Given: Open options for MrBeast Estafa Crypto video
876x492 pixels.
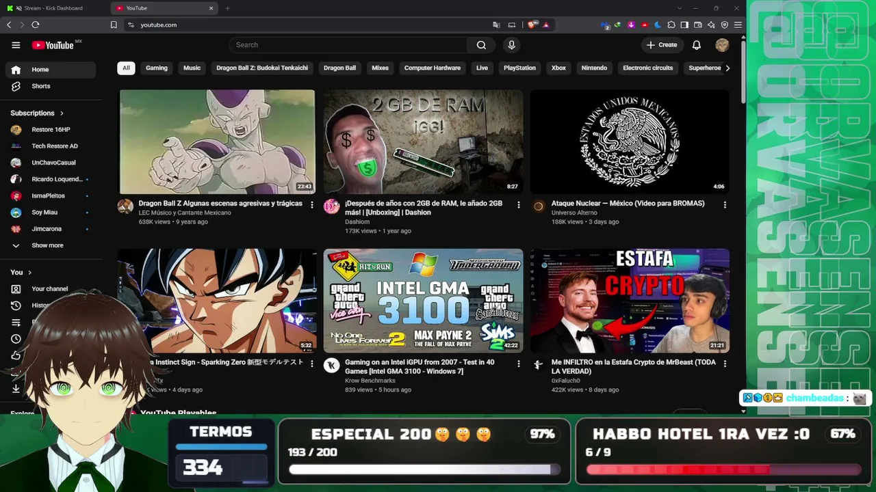Looking at the screenshot, I should pos(725,364).
